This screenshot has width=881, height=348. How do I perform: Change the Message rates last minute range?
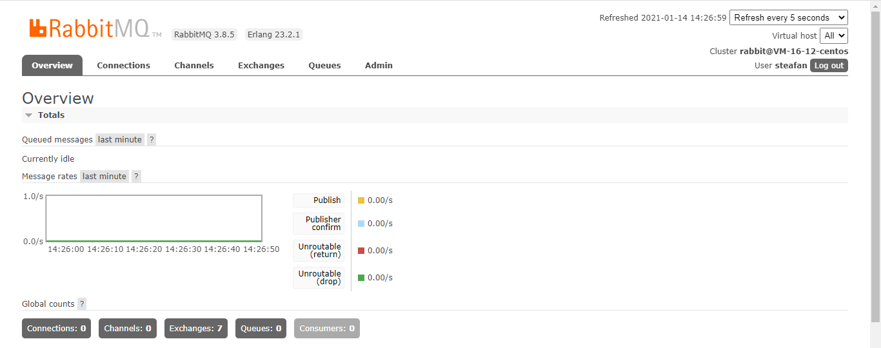pyautogui.click(x=104, y=177)
